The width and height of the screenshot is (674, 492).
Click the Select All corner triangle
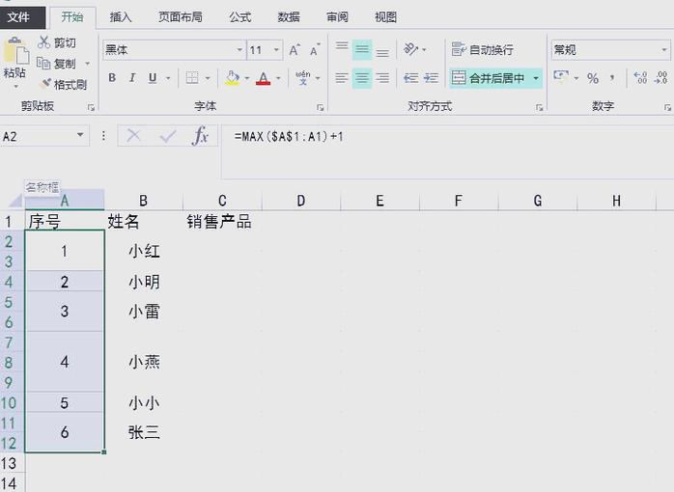14,201
